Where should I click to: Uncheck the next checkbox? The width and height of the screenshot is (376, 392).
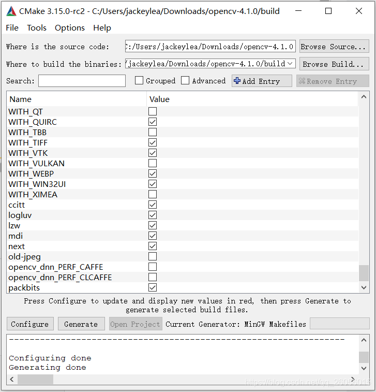[x=153, y=246]
